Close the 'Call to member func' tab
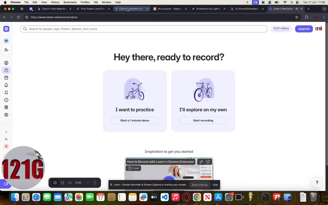The image size is (328, 205). (x=147, y=9)
